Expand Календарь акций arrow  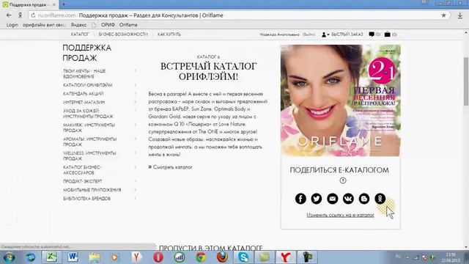tap(135, 94)
